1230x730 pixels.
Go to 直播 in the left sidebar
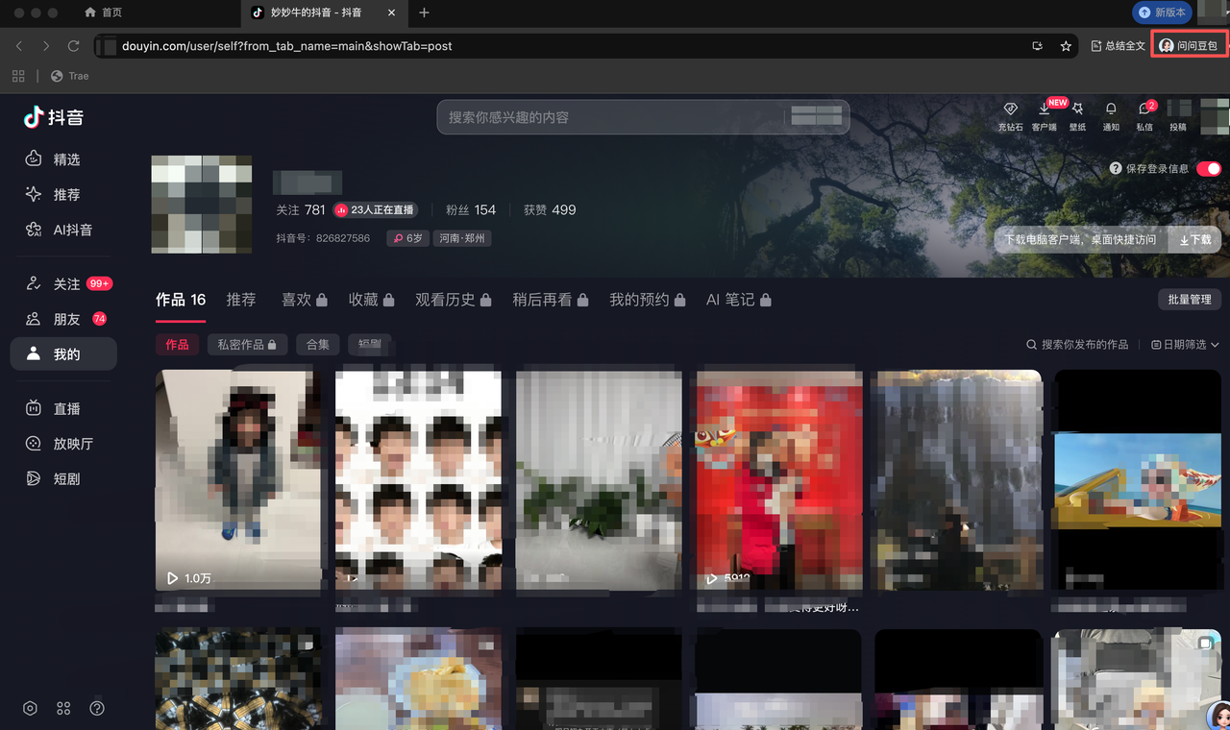click(65, 408)
